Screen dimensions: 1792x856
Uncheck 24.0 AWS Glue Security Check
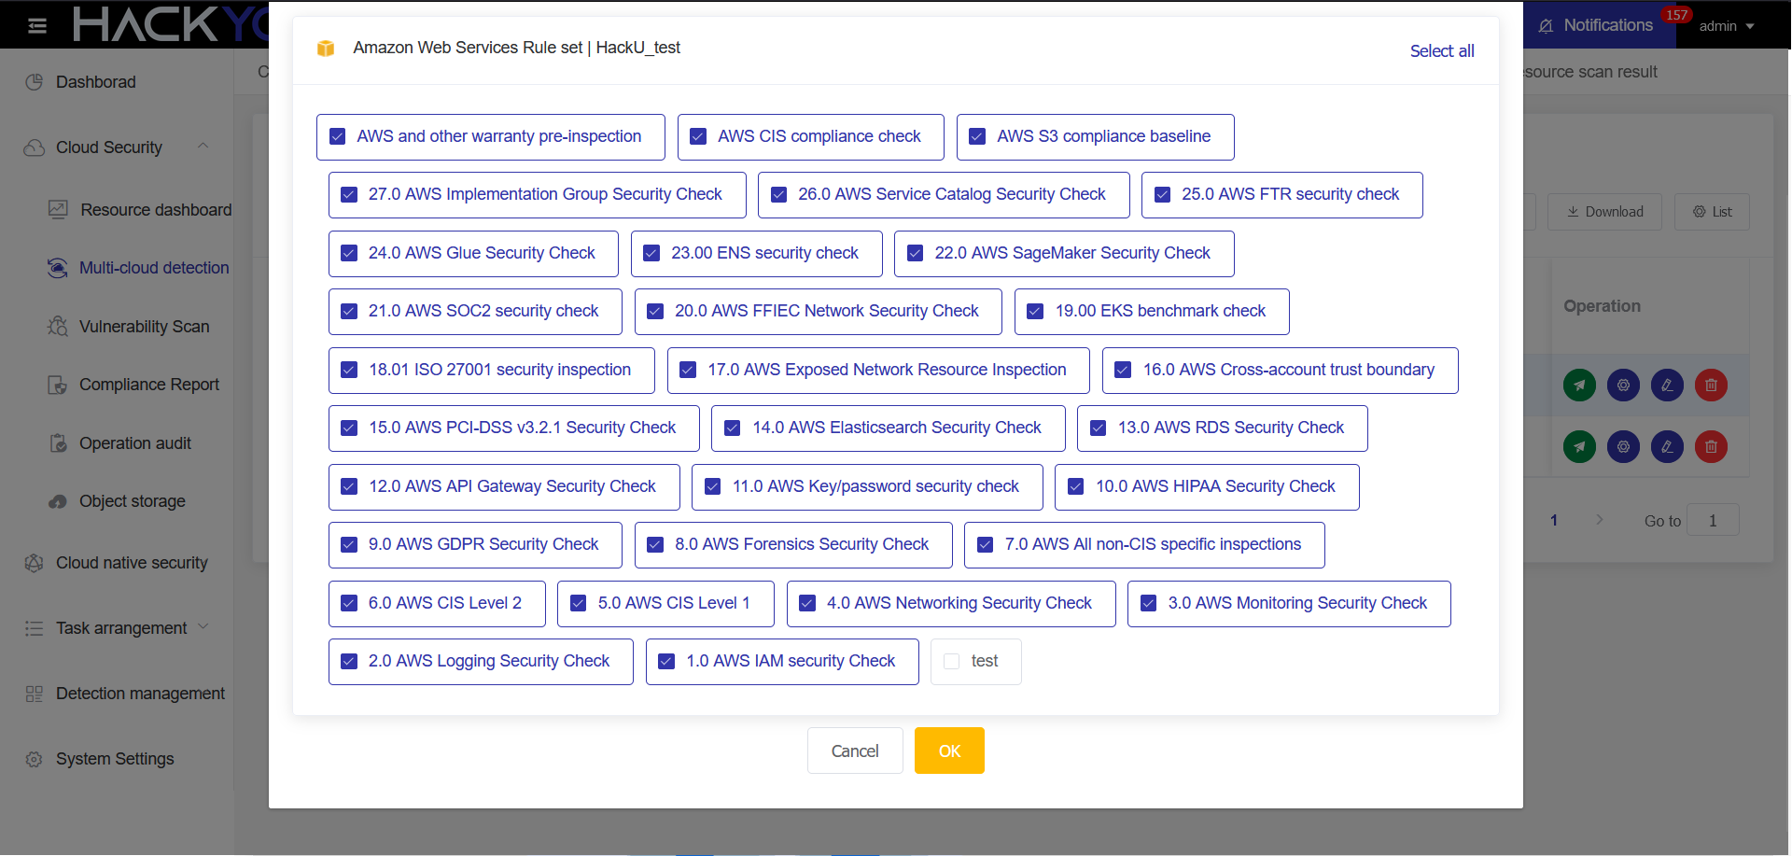[x=349, y=253]
